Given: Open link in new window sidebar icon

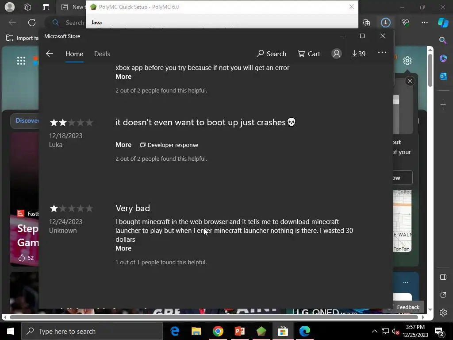Looking at the screenshot, I should click(443, 295).
